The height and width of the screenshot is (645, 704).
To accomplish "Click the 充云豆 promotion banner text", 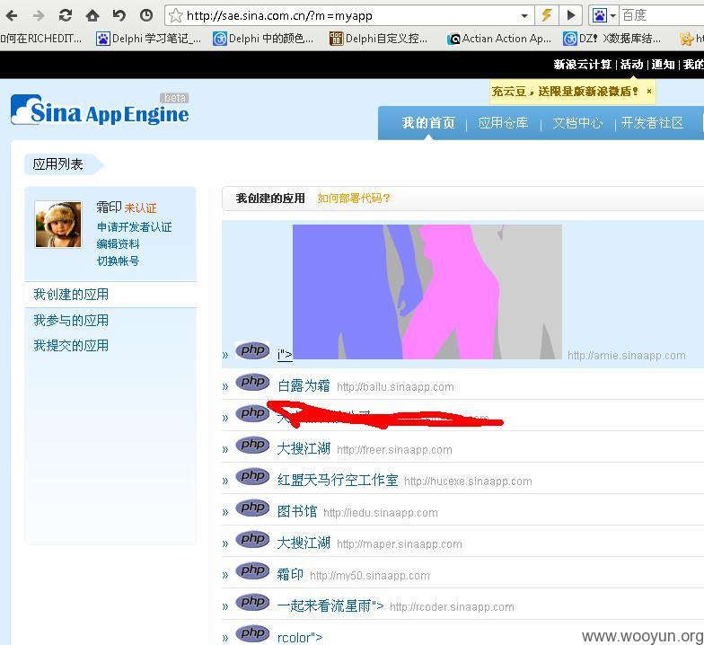I will click(x=565, y=92).
